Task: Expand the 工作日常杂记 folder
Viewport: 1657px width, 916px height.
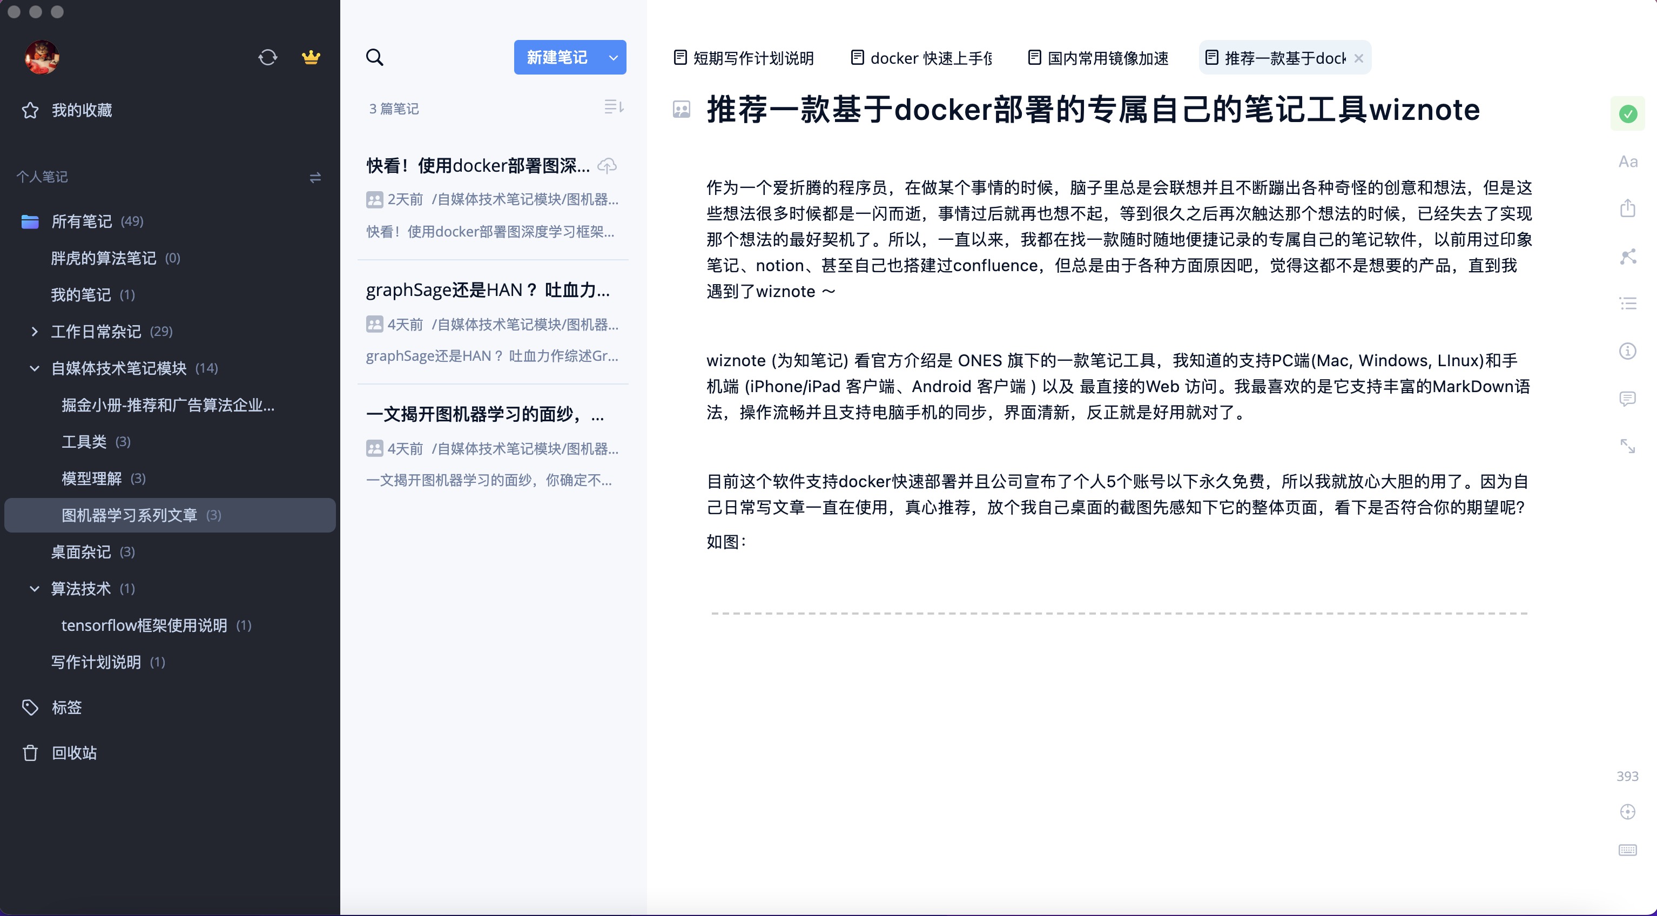Action: 35,331
